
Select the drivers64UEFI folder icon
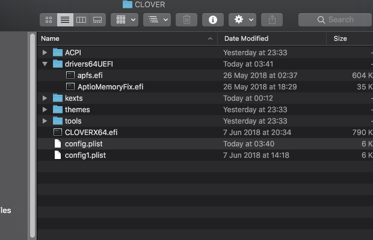click(x=58, y=64)
